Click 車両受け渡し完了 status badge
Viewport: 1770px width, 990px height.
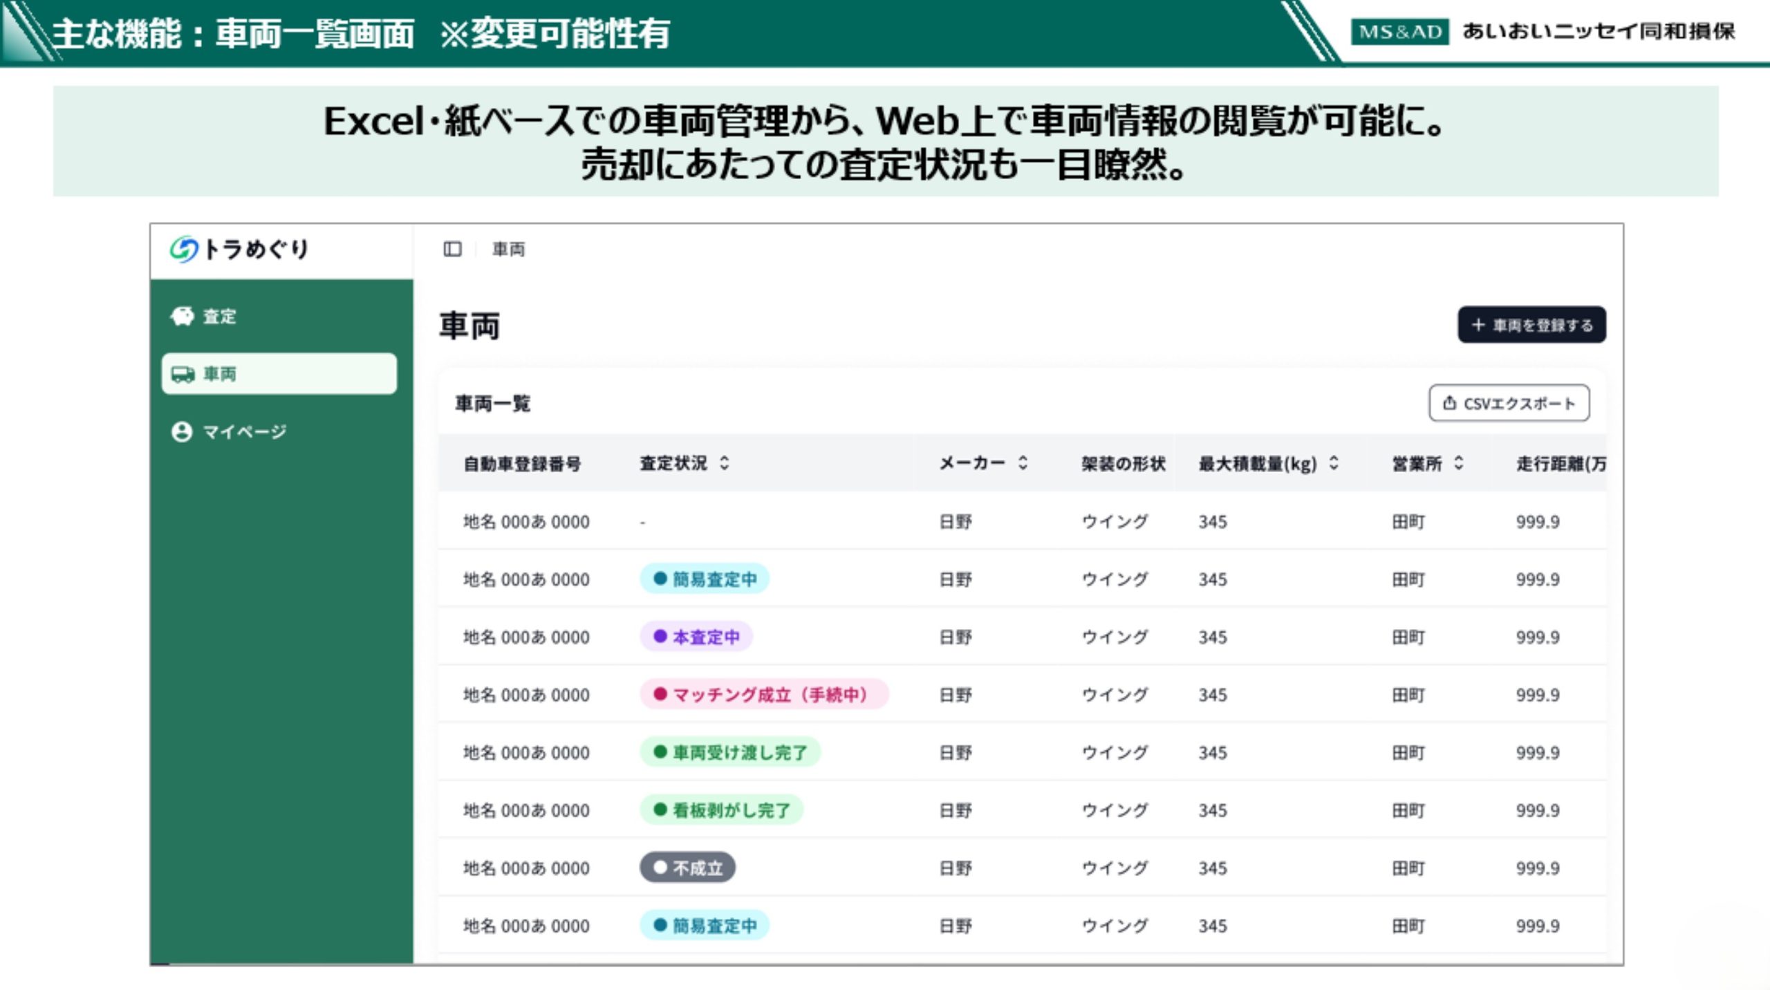click(730, 752)
